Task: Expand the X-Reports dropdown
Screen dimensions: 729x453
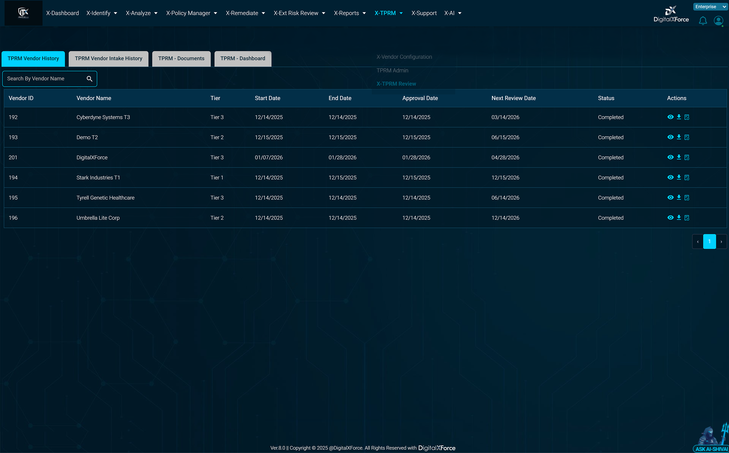Action: coord(350,13)
